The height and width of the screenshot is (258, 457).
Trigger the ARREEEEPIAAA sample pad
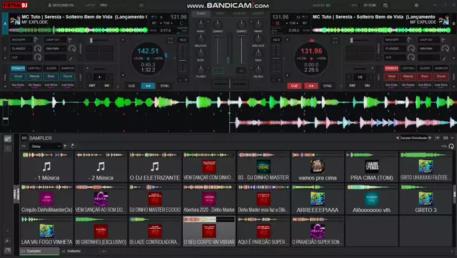[317, 199]
